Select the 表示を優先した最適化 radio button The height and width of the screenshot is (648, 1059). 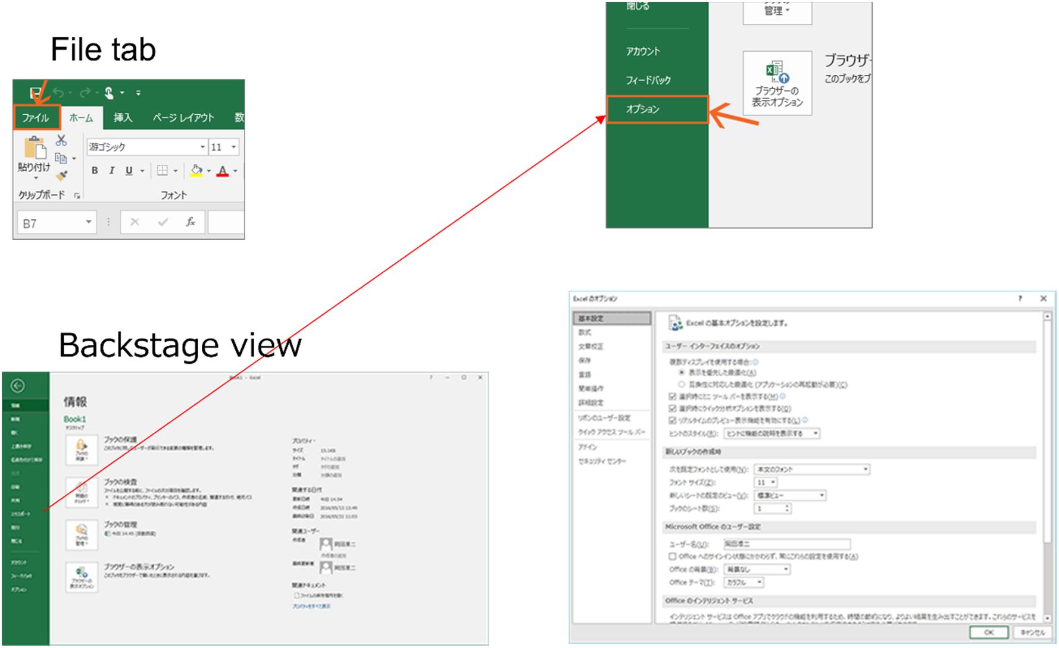(682, 372)
